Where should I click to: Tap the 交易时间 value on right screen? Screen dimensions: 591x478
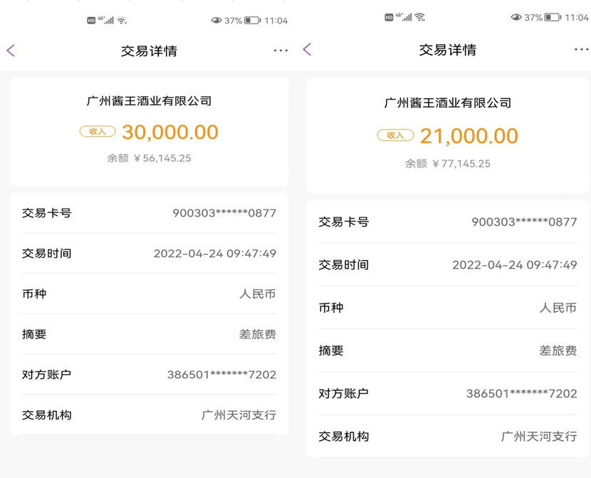coord(515,265)
